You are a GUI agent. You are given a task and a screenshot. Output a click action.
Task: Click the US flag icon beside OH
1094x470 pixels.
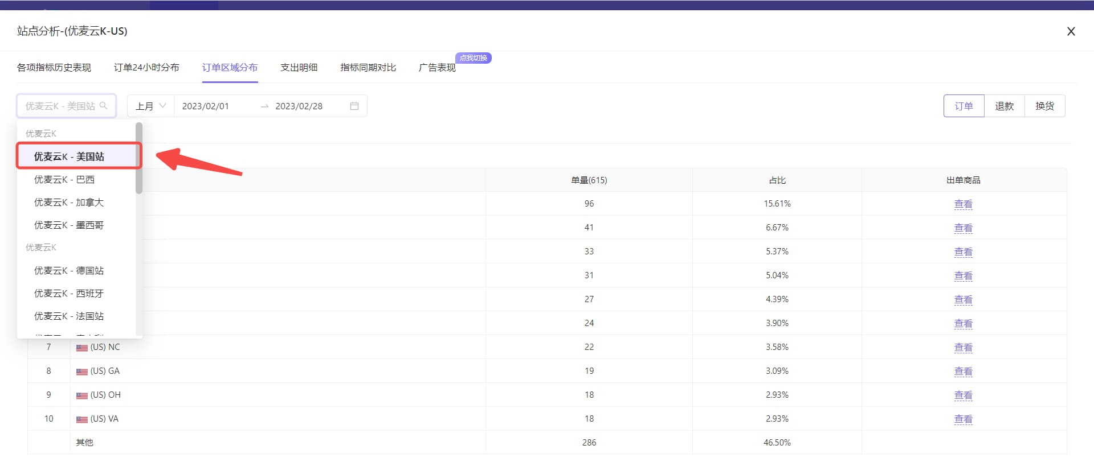pos(82,395)
